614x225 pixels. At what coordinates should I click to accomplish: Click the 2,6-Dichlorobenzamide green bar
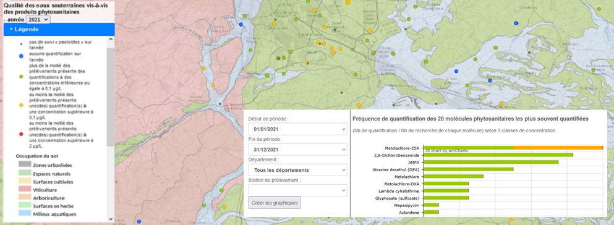[x=498, y=155]
